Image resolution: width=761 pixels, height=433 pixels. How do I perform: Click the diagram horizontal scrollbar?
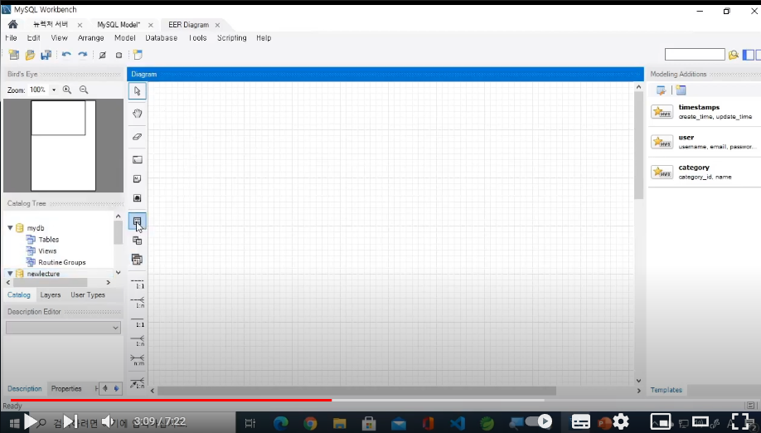(356, 391)
